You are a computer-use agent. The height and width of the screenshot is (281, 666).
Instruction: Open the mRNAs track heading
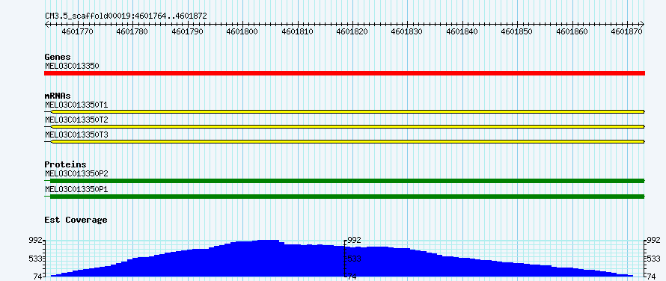click(x=58, y=96)
